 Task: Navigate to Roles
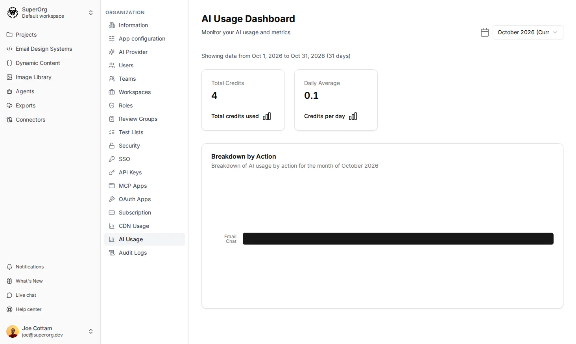[144, 105]
